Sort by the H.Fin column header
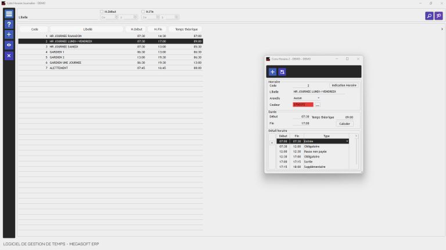446x250 pixels. click(x=157, y=29)
